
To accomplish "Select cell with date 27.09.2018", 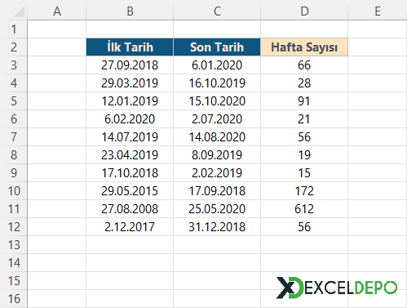I will coord(130,65).
